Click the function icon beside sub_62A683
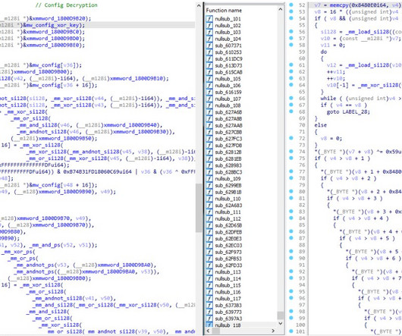 click(209, 206)
